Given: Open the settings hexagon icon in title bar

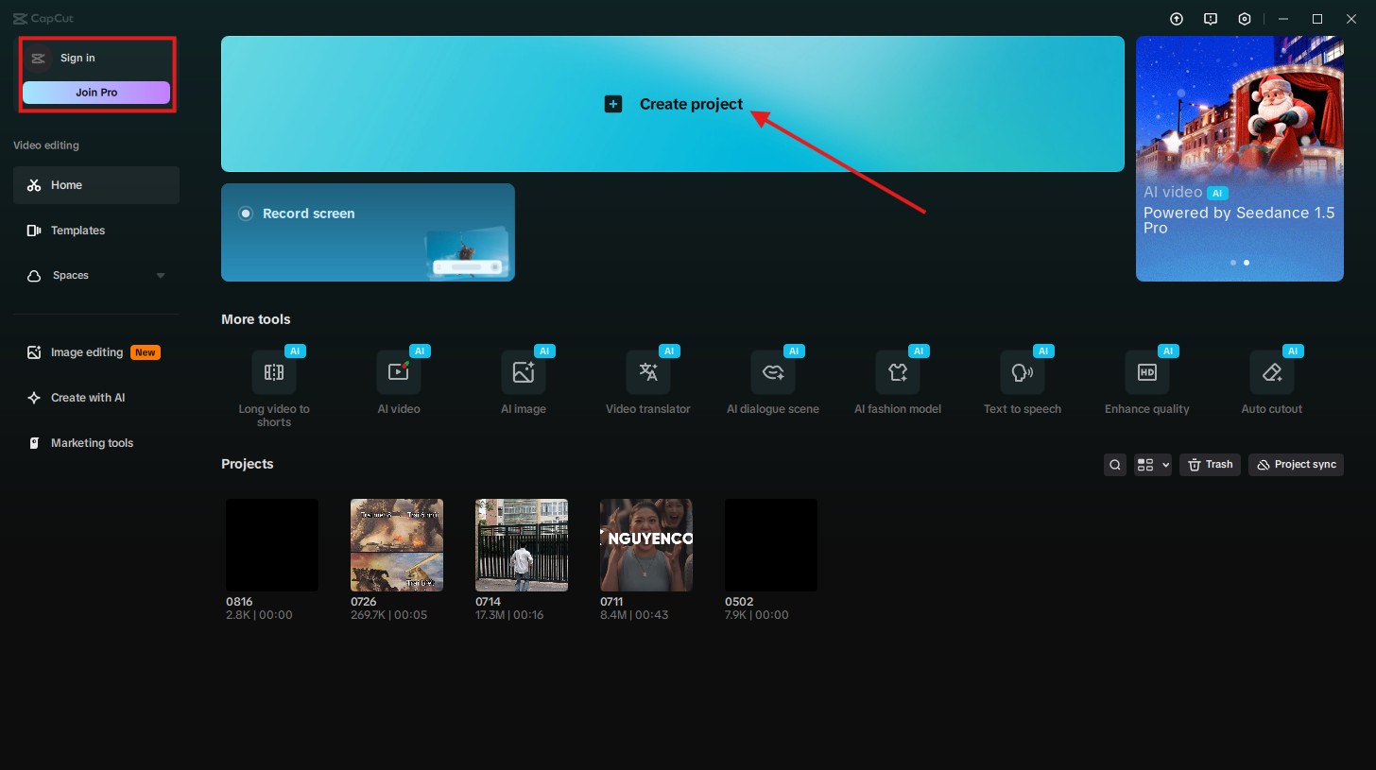Looking at the screenshot, I should (x=1245, y=19).
